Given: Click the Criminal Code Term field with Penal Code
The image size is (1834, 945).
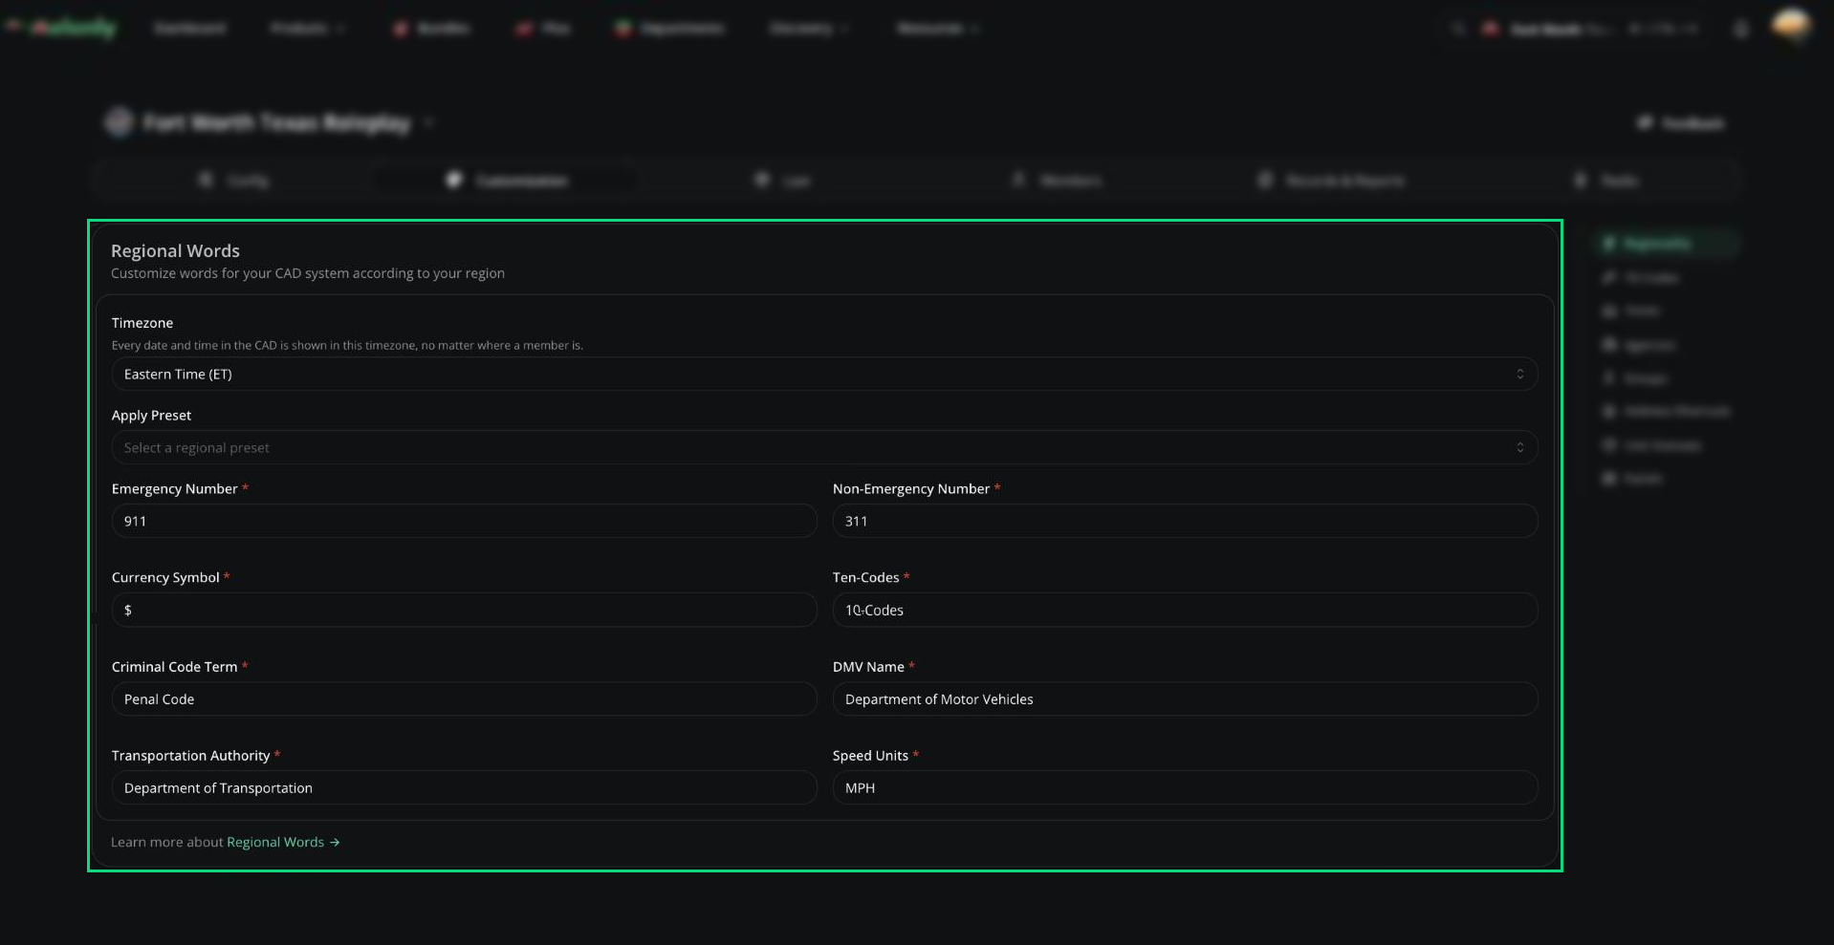Looking at the screenshot, I should [x=464, y=698].
